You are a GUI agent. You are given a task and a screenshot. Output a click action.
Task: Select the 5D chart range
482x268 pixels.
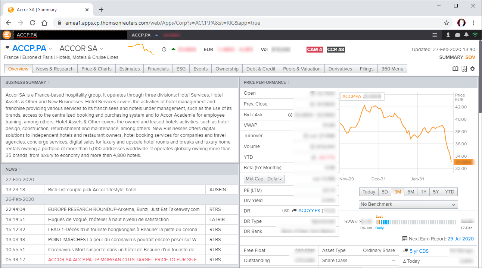pos(385,192)
